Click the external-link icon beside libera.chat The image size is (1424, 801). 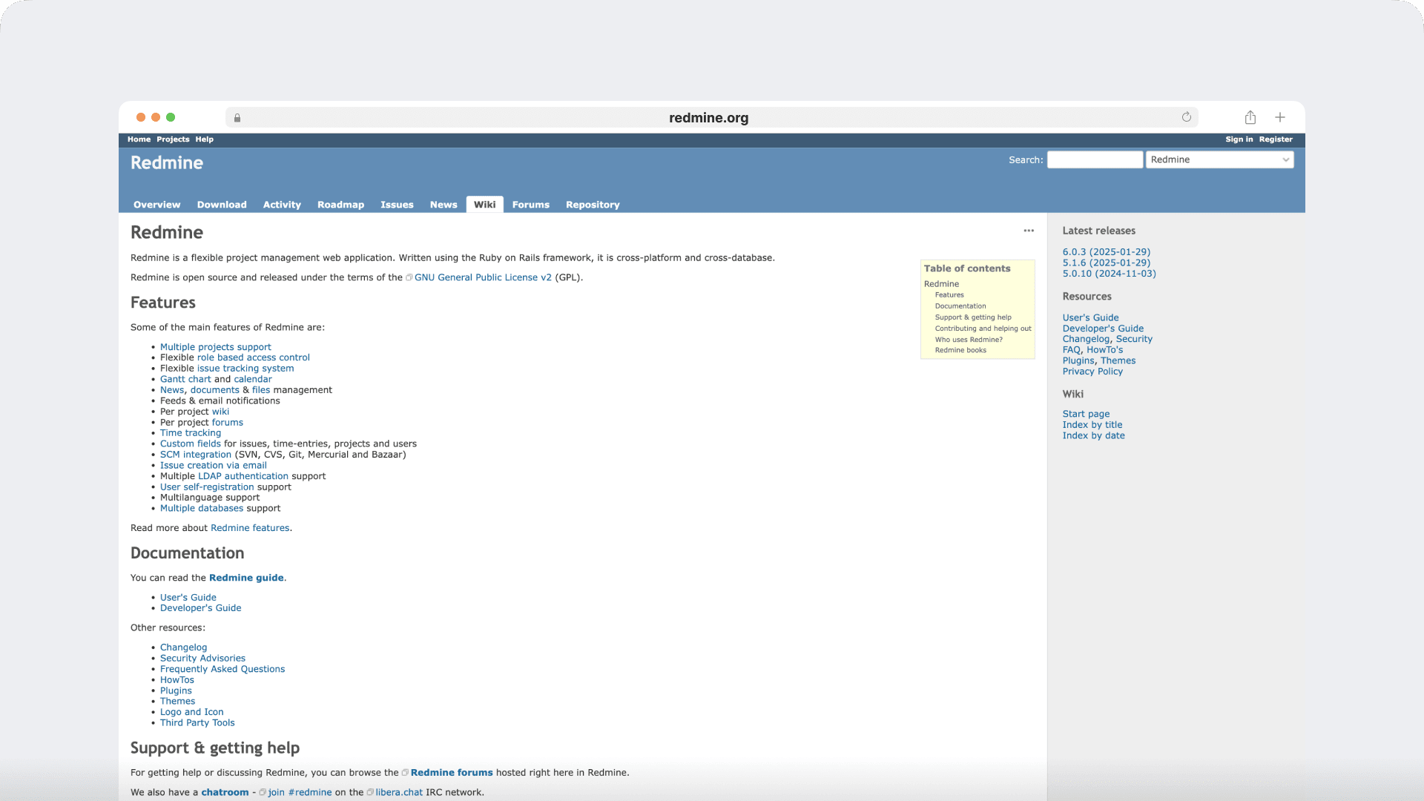point(369,791)
